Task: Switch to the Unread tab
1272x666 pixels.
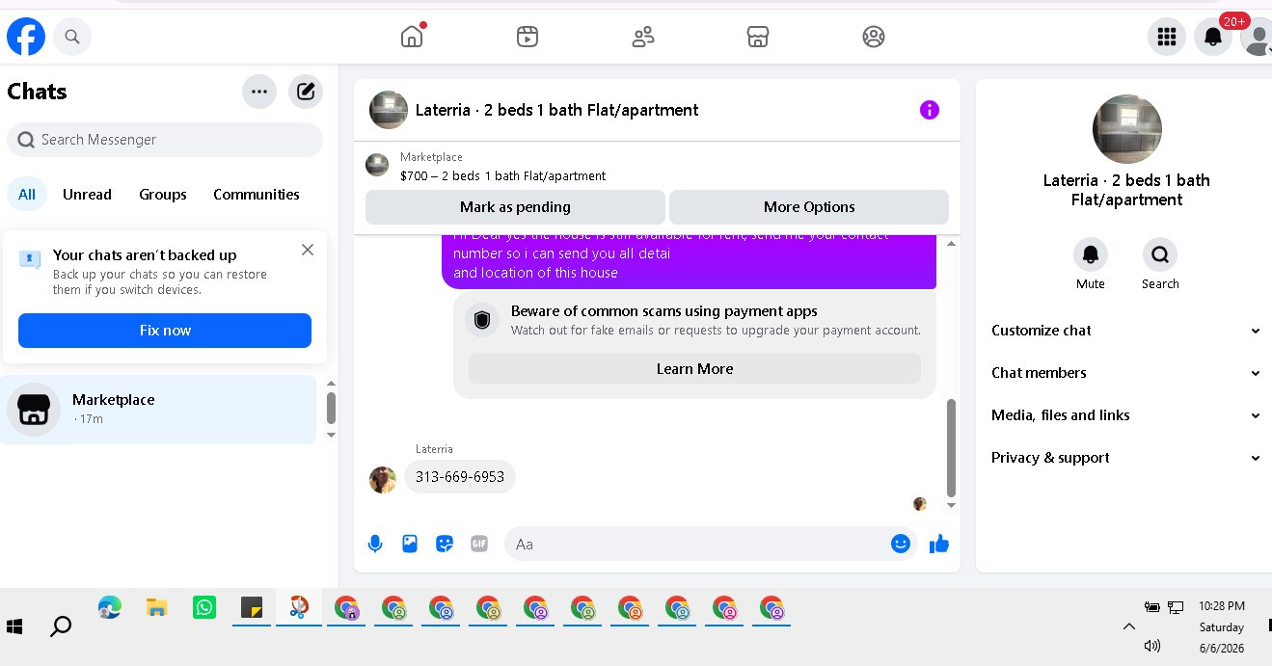Action: pos(87,194)
